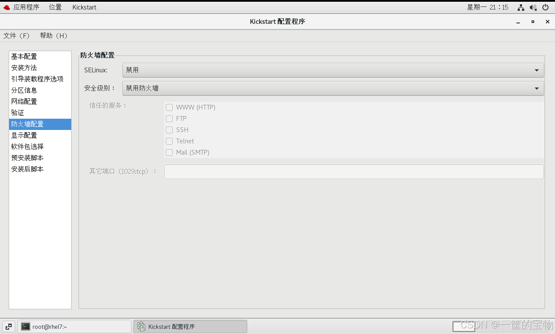
Task: Click the Kickstart icon in the taskbar
Action: pyautogui.click(x=141, y=327)
